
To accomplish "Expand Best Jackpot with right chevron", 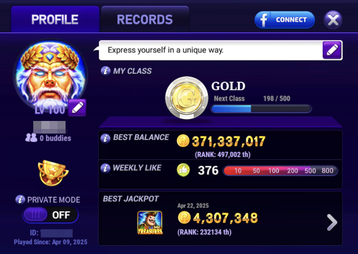I will point(332,223).
